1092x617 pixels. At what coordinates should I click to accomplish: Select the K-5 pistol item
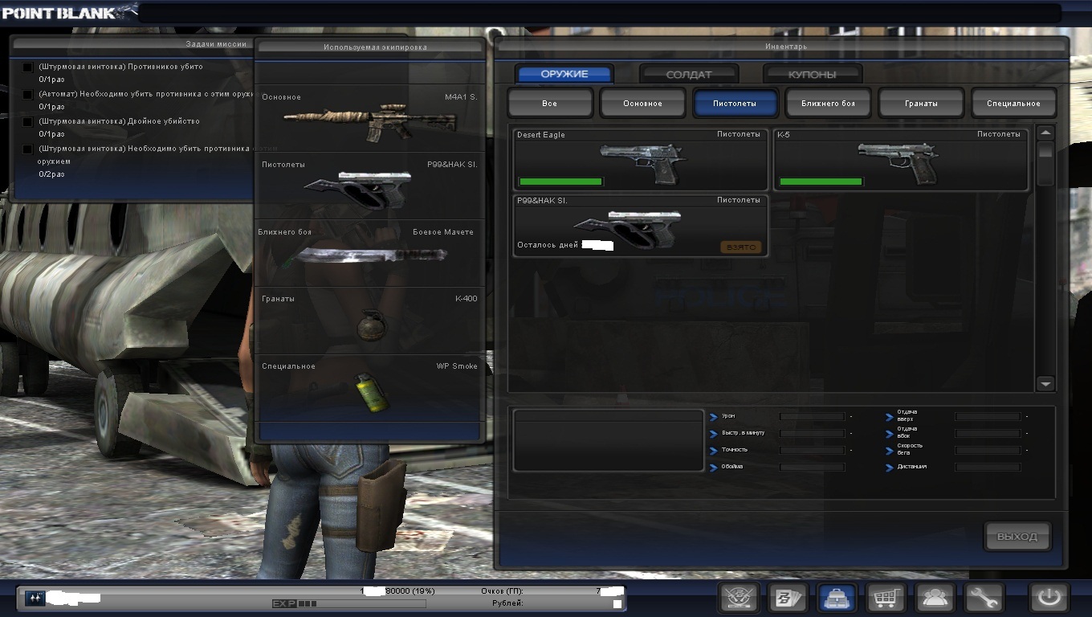pos(900,160)
